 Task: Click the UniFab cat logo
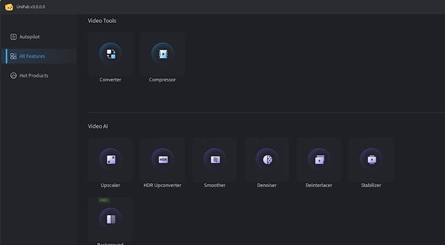click(9, 7)
